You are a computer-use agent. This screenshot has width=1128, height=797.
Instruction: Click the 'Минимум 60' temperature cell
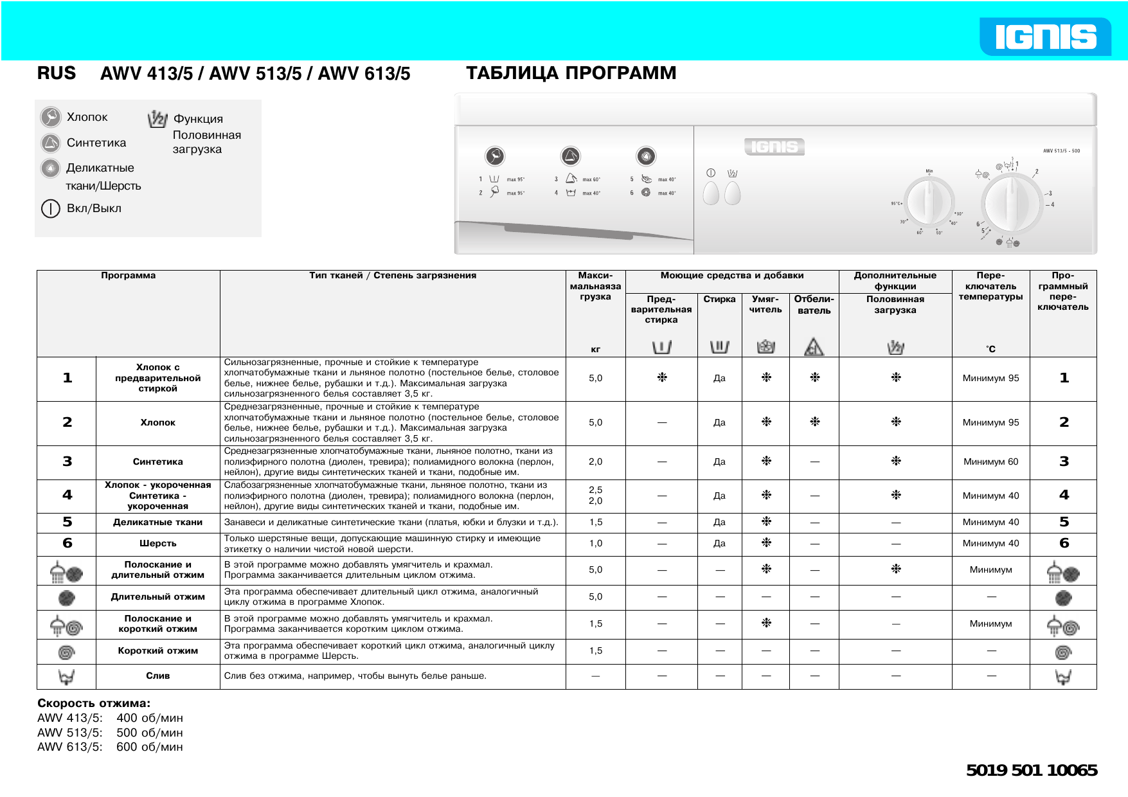[x=990, y=461]
